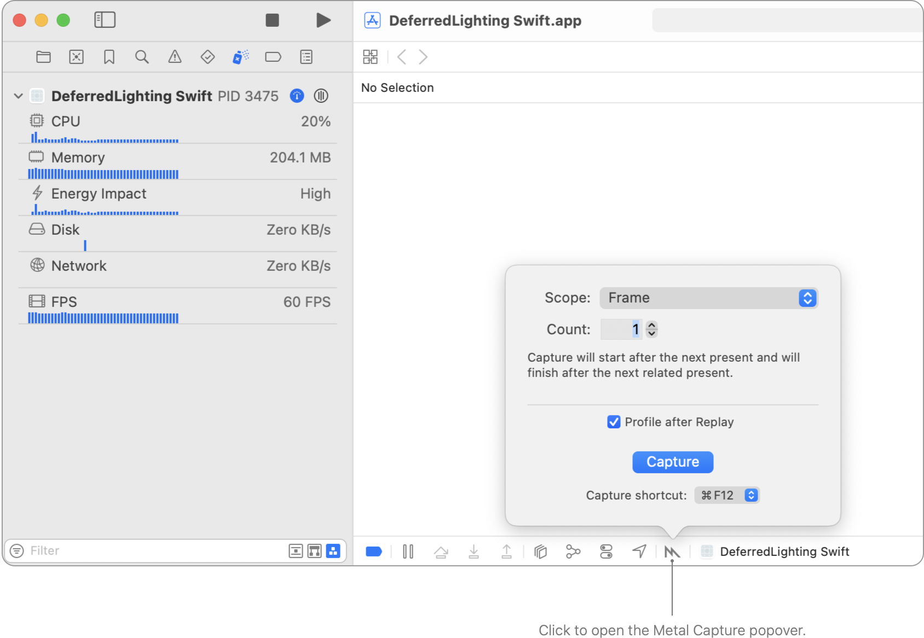Stop the running app
This screenshot has width=924, height=638.
272,20
